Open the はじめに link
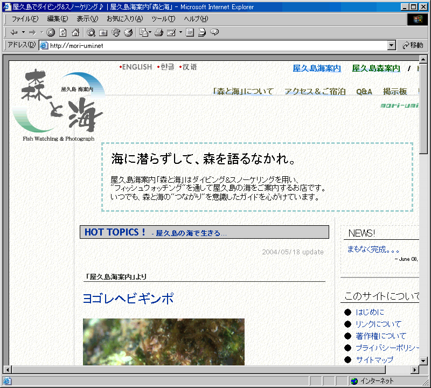 [x=370, y=312]
